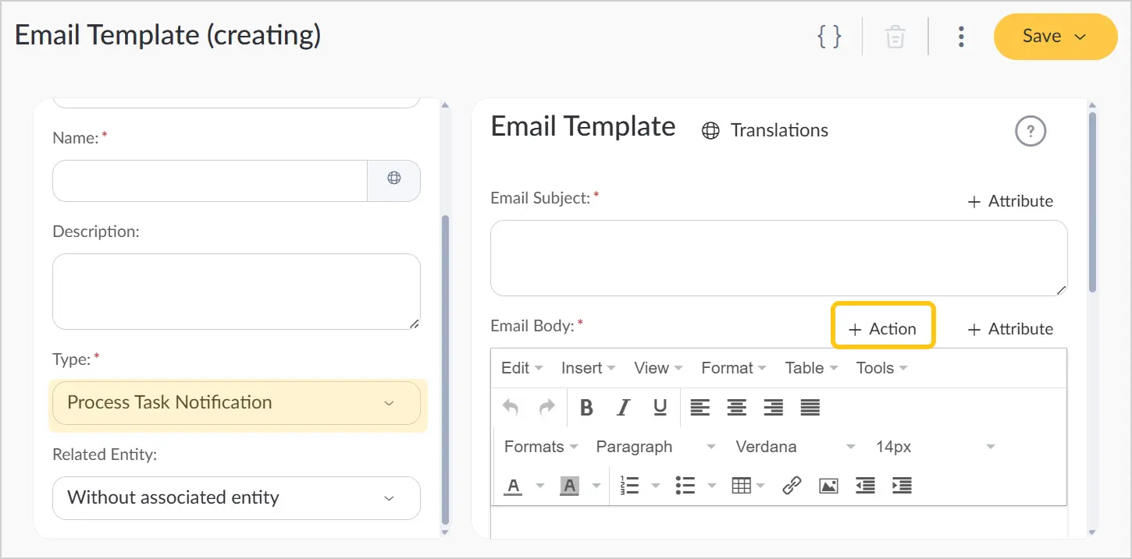Open the Verdana font family dropdown
The image size is (1132, 559).
click(795, 447)
